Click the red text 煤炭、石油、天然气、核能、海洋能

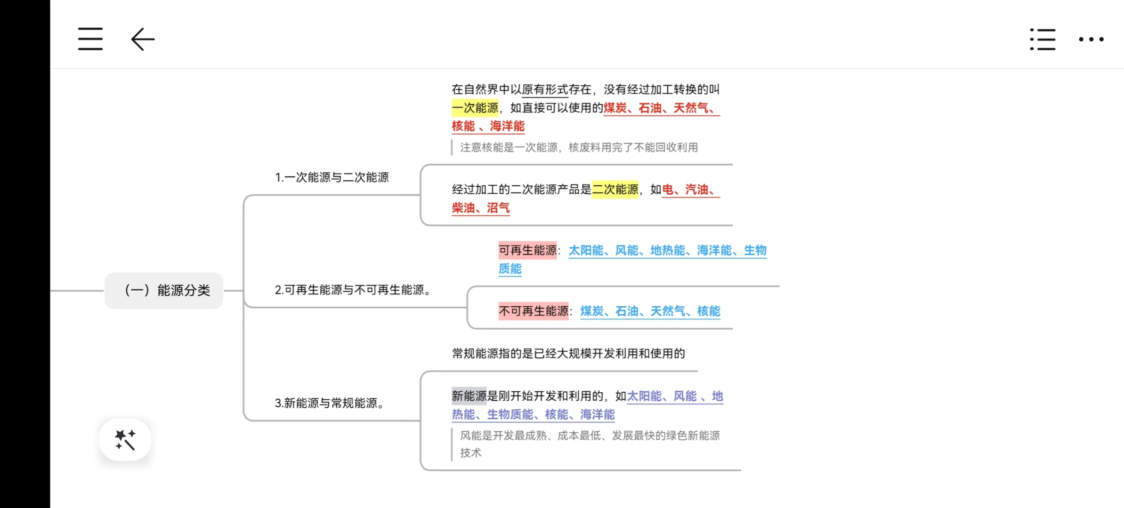(661, 108)
